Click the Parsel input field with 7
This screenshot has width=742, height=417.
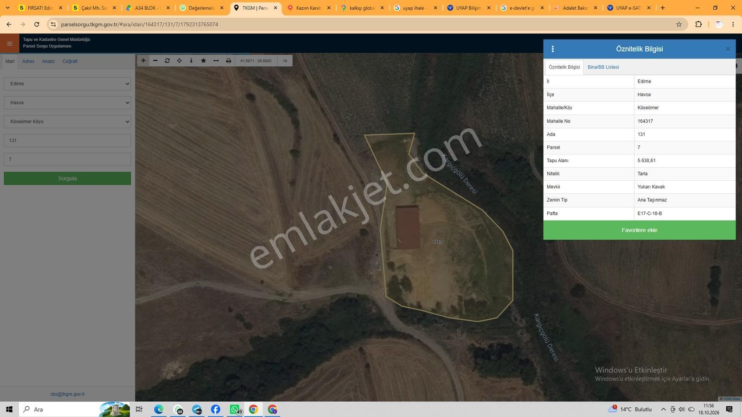pyautogui.click(x=67, y=159)
